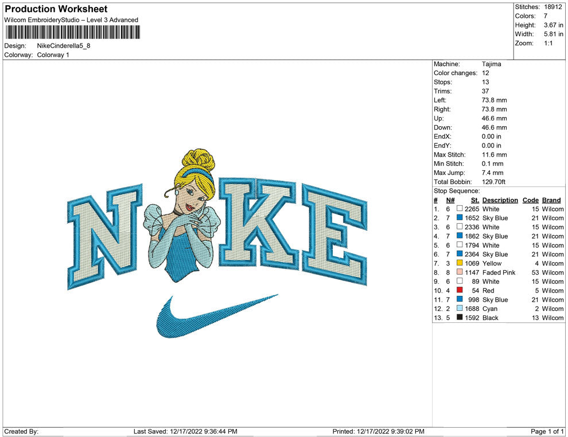Click the Cinderella figure in the design preview

tap(181, 216)
